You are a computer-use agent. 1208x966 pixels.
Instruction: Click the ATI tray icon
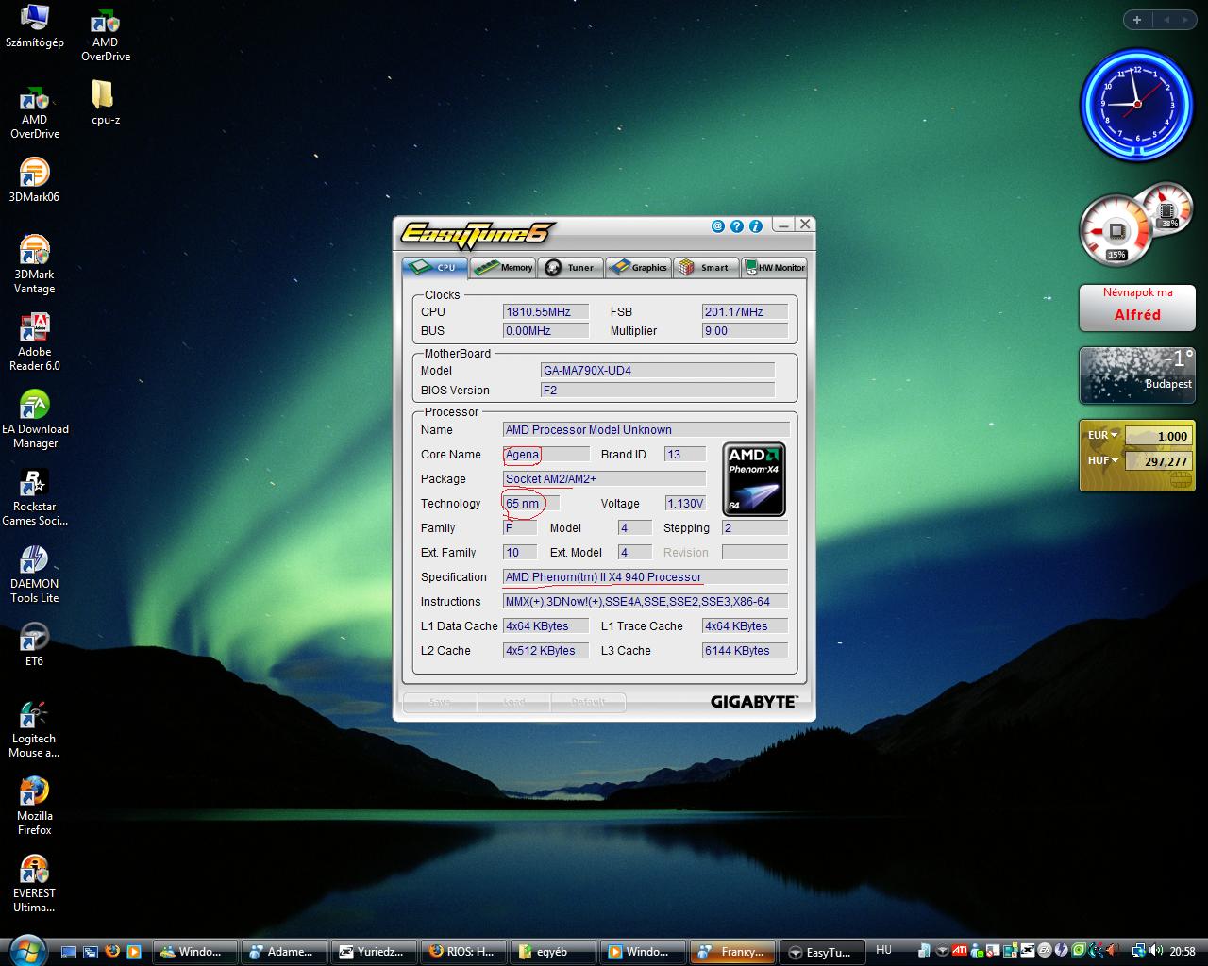[x=960, y=951]
